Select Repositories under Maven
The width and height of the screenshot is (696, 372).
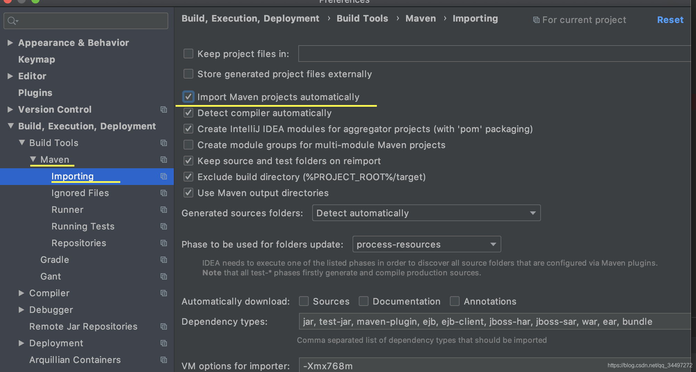click(79, 243)
